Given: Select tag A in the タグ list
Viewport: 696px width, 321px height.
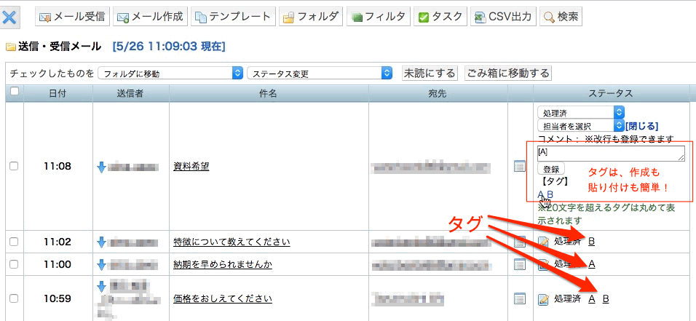Looking at the screenshot, I should click(540, 194).
